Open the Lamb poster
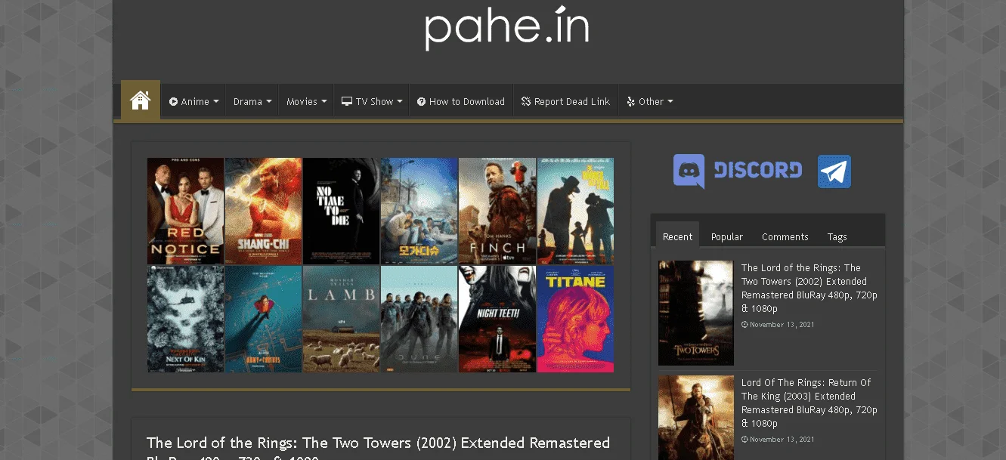1006x460 pixels. coord(342,319)
